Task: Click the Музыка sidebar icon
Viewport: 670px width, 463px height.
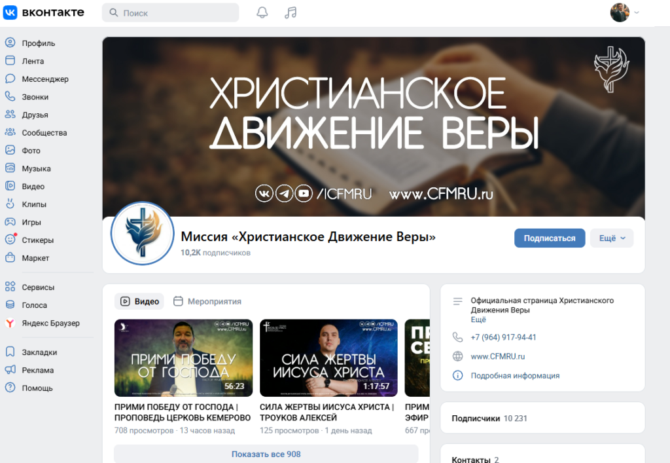Action: (x=10, y=168)
